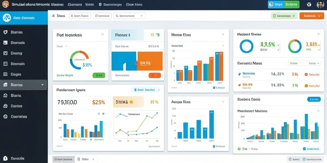Click the orange block in blue-orange chart
This screenshot has width=327, height=163.
[x=150, y=61]
